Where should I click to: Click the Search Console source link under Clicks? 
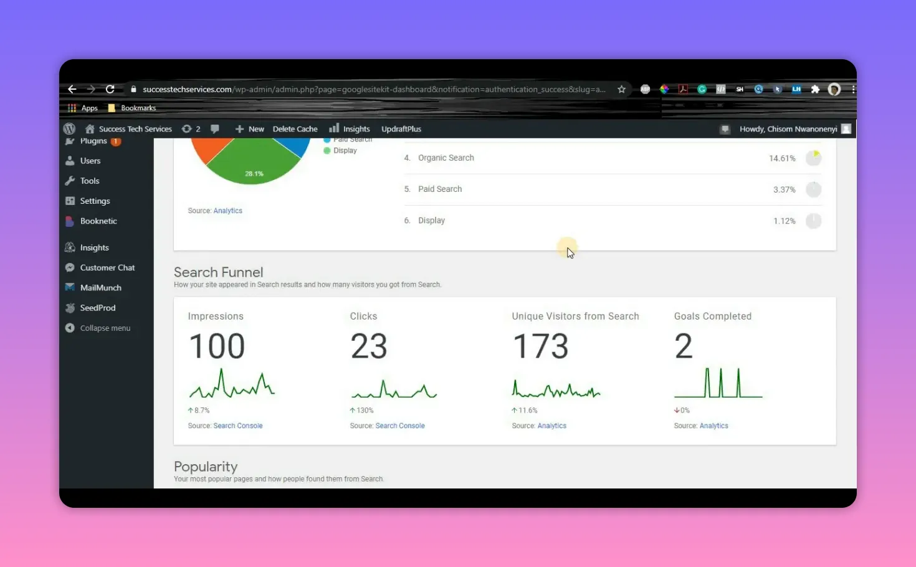(400, 426)
